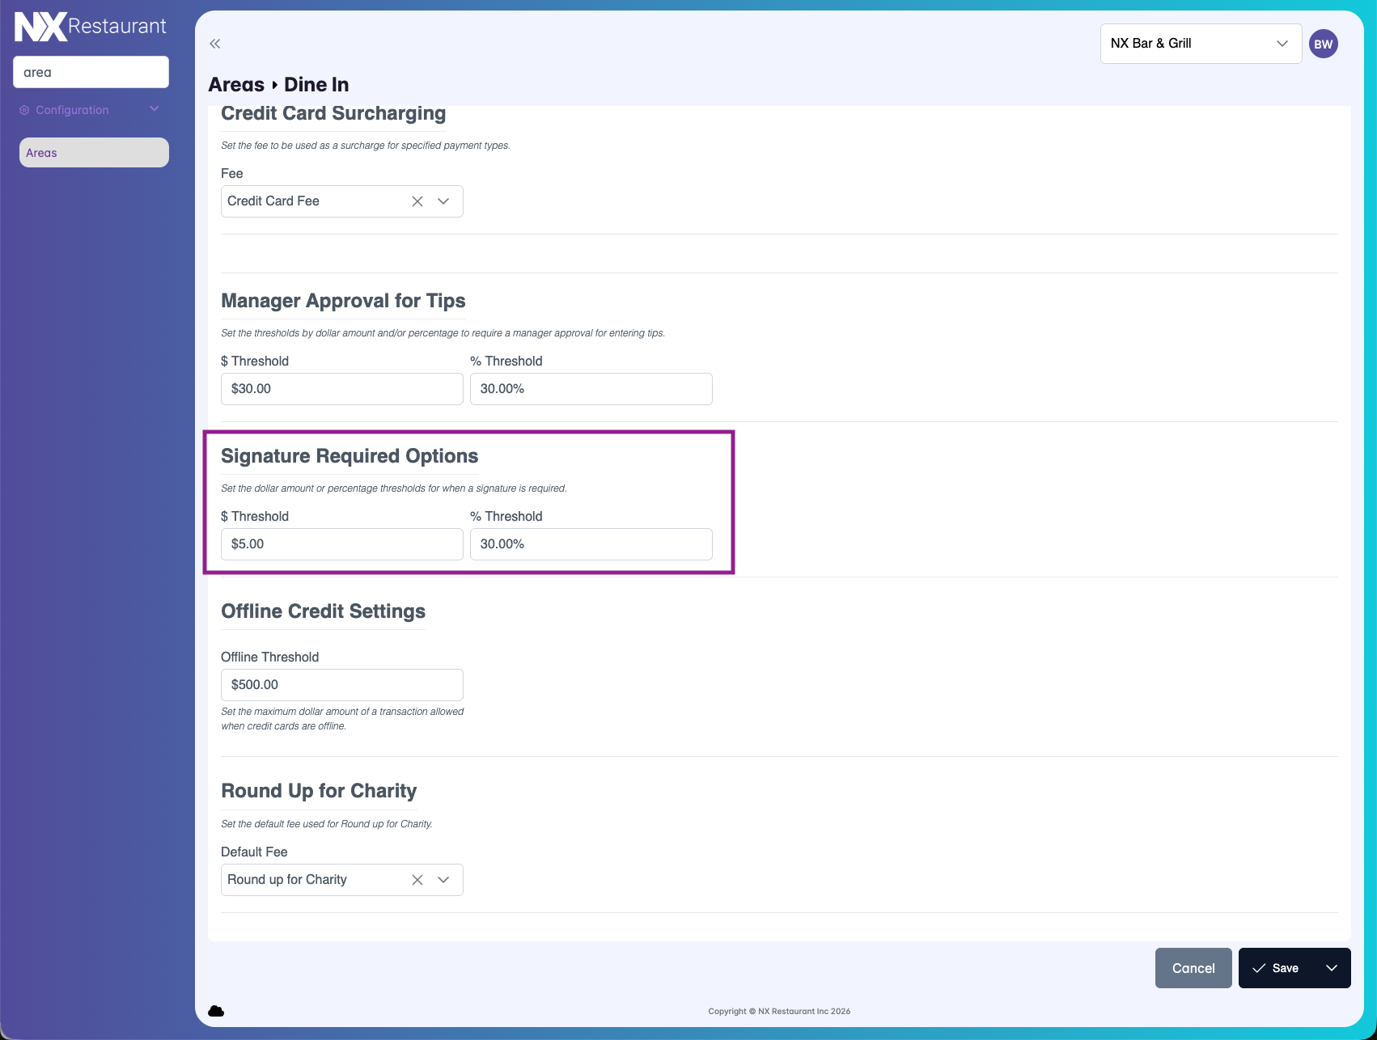The image size is (1377, 1040).
Task: Click the NX Restaurant logo
Action: [x=90, y=27]
